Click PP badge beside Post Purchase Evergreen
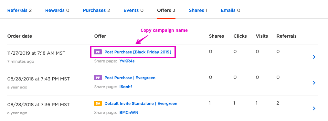Screen dimensions: 328x121 click(x=98, y=78)
